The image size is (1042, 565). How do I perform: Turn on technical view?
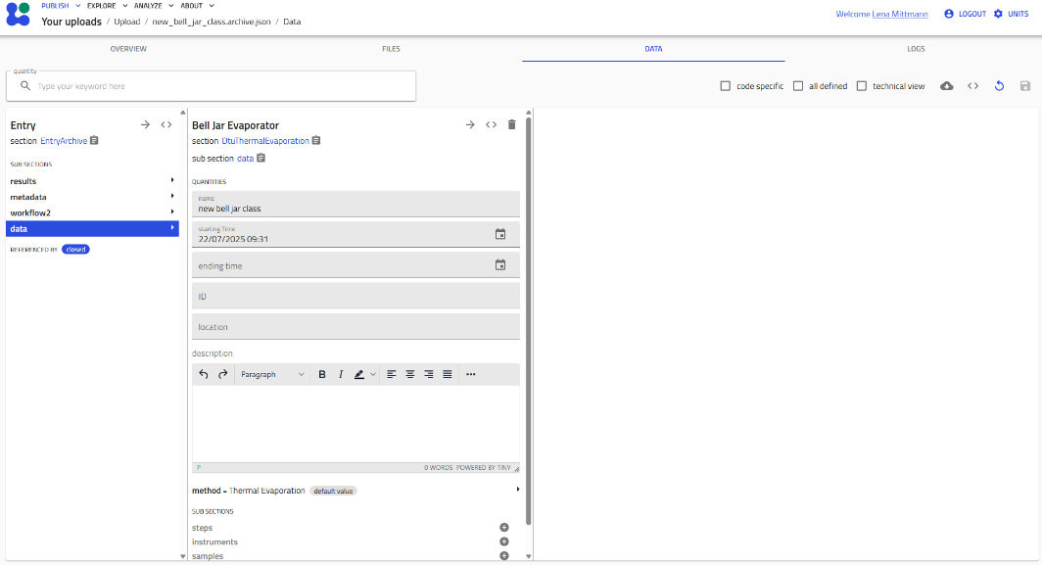coord(860,85)
